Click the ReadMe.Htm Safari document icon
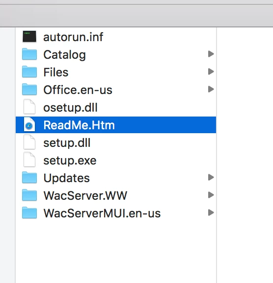The image size is (273, 283). click(x=29, y=124)
